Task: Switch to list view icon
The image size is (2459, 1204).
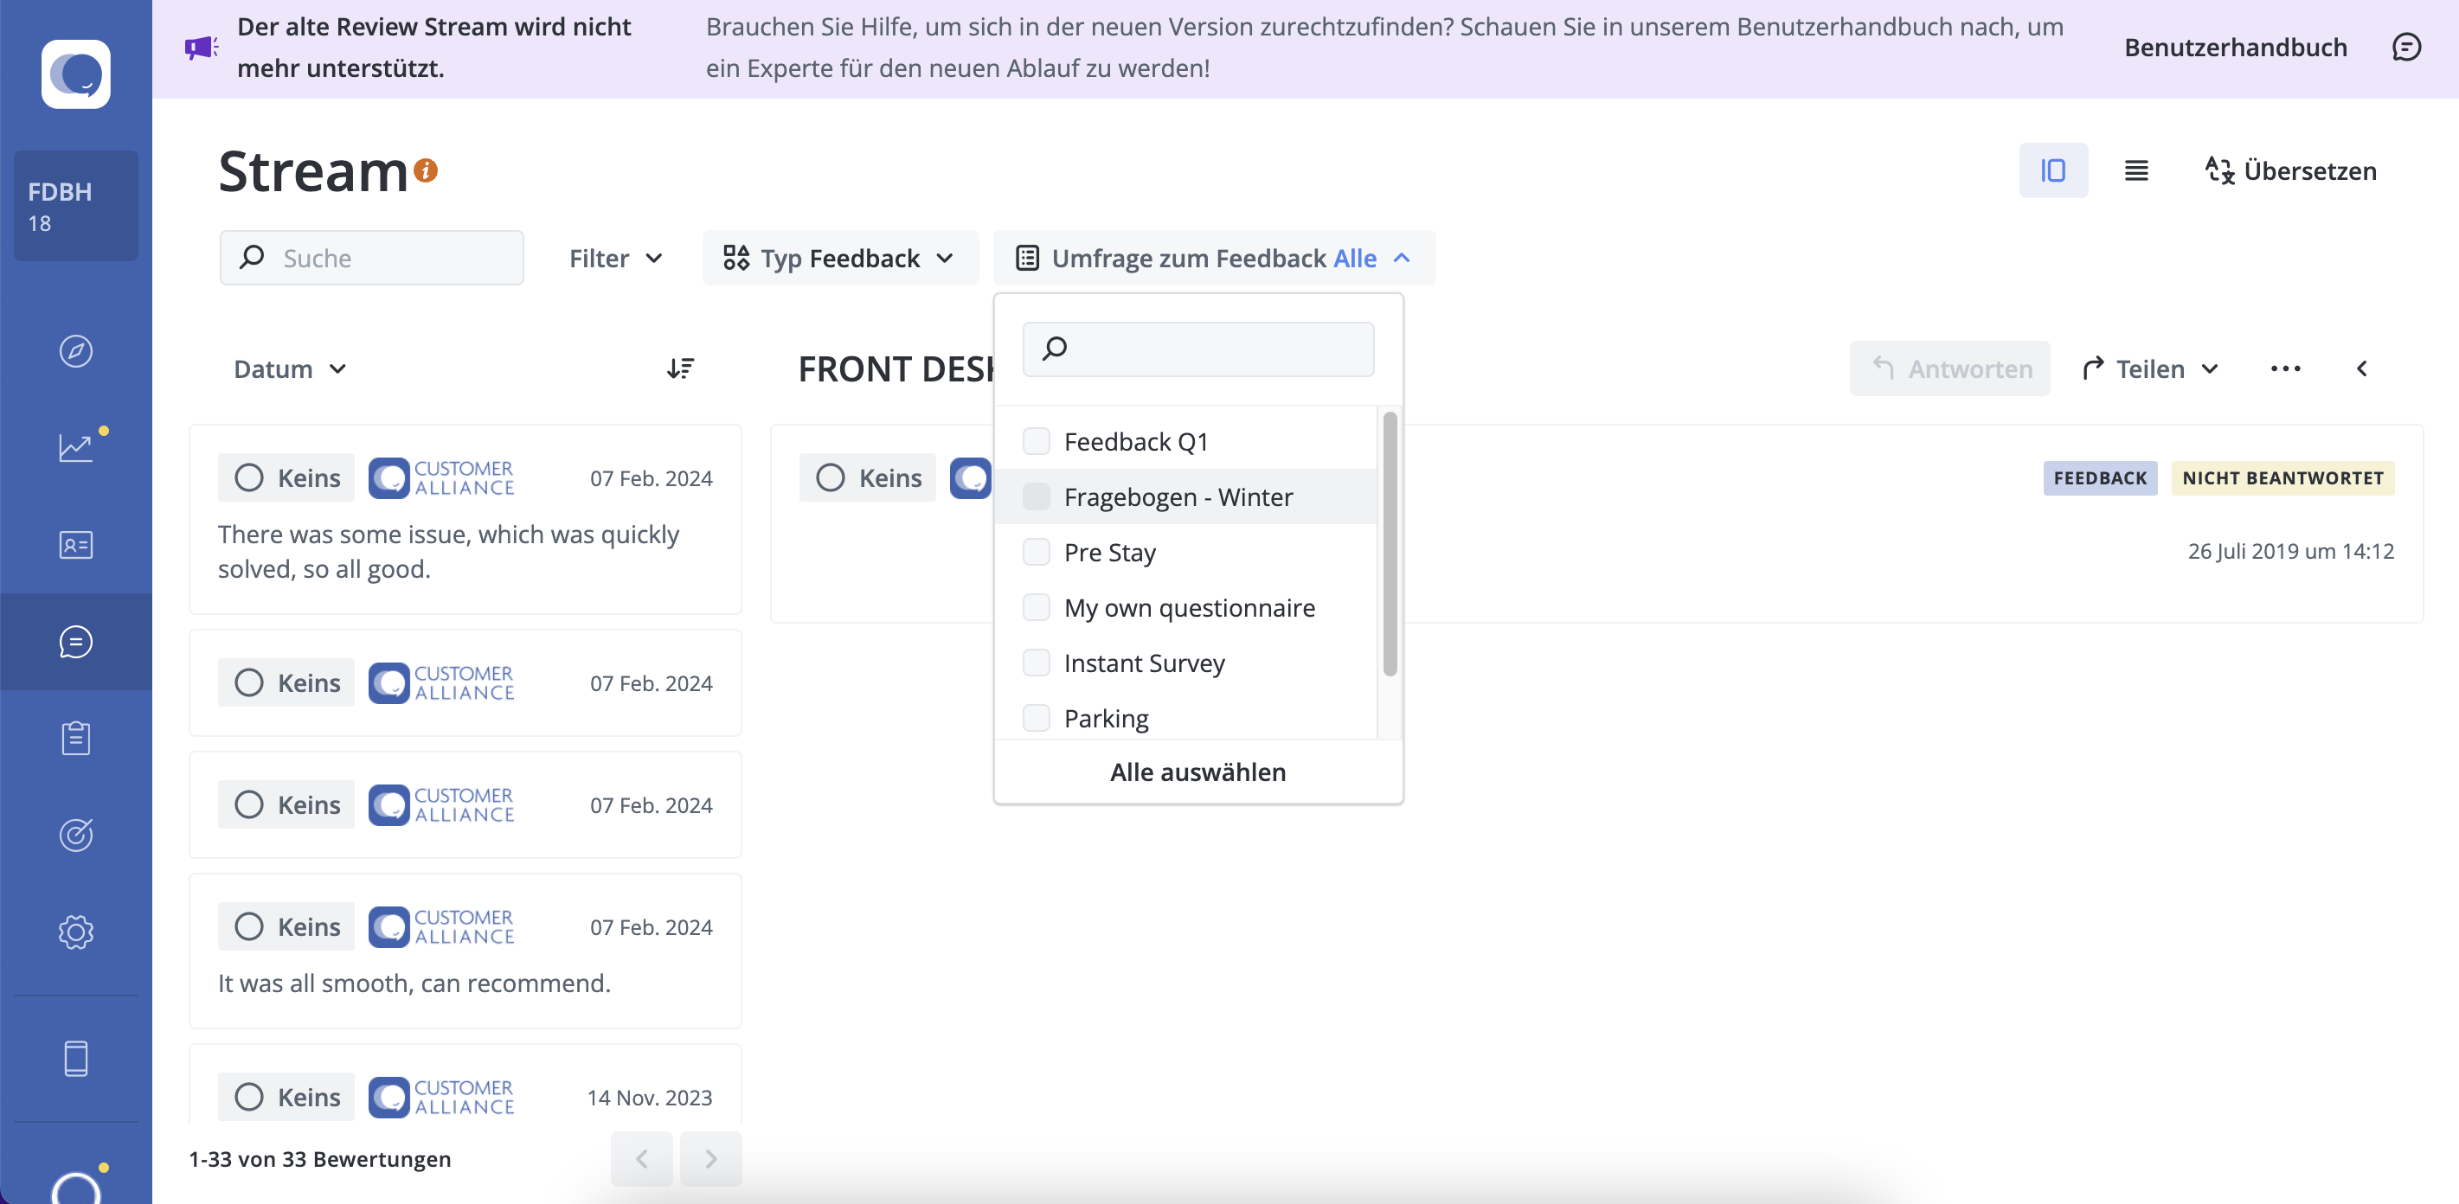Action: tap(2136, 170)
